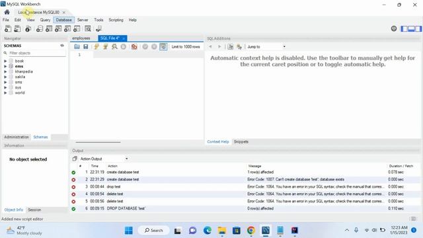Click the taskbar Search box
The width and height of the screenshot is (423, 238).
pos(154,231)
